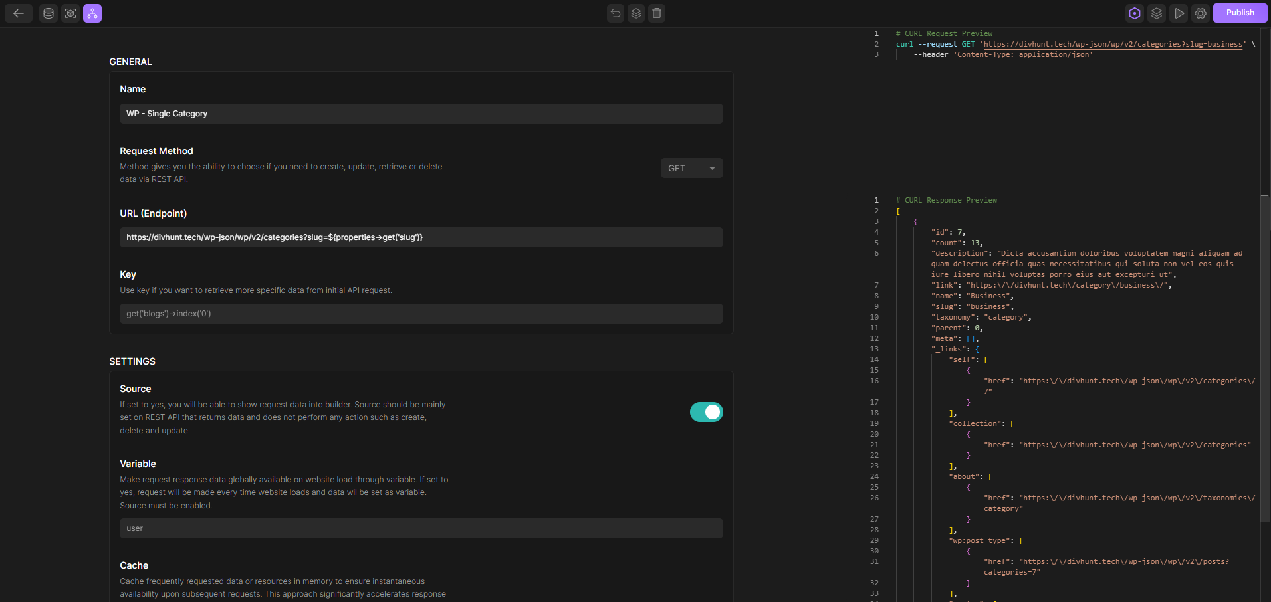Open the settings gear icon
This screenshot has width=1271, height=602.
(1201, 13)
